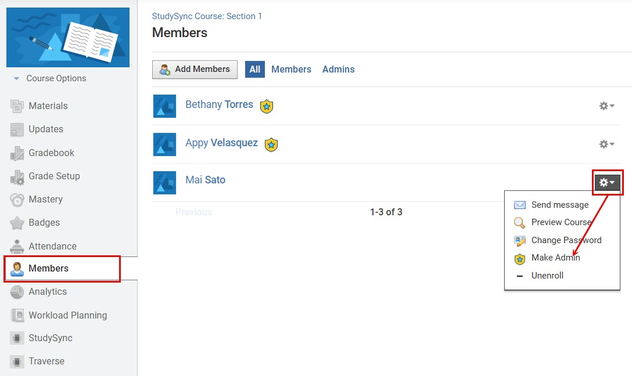The width and height of the screenshot is (632, 376).
Task: Open the Mastery page
Action: [x=45, y=199]
